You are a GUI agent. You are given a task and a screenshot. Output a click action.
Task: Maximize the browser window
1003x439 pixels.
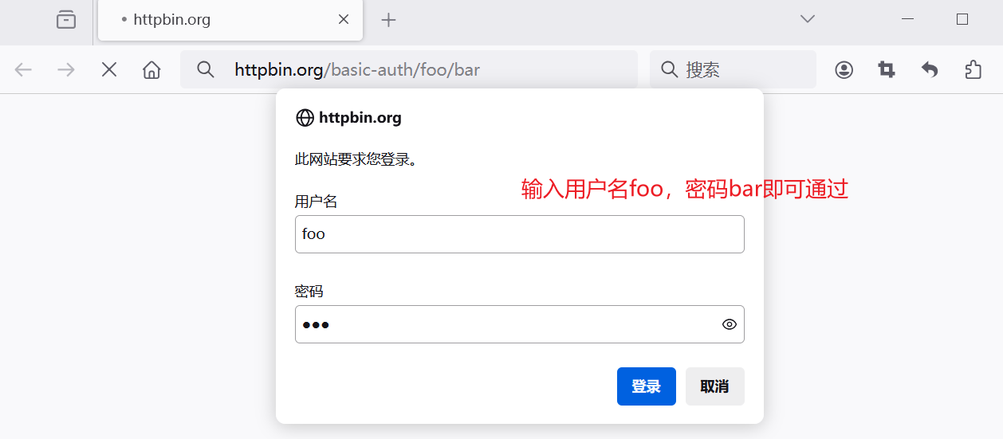click(x=962, y=19)
